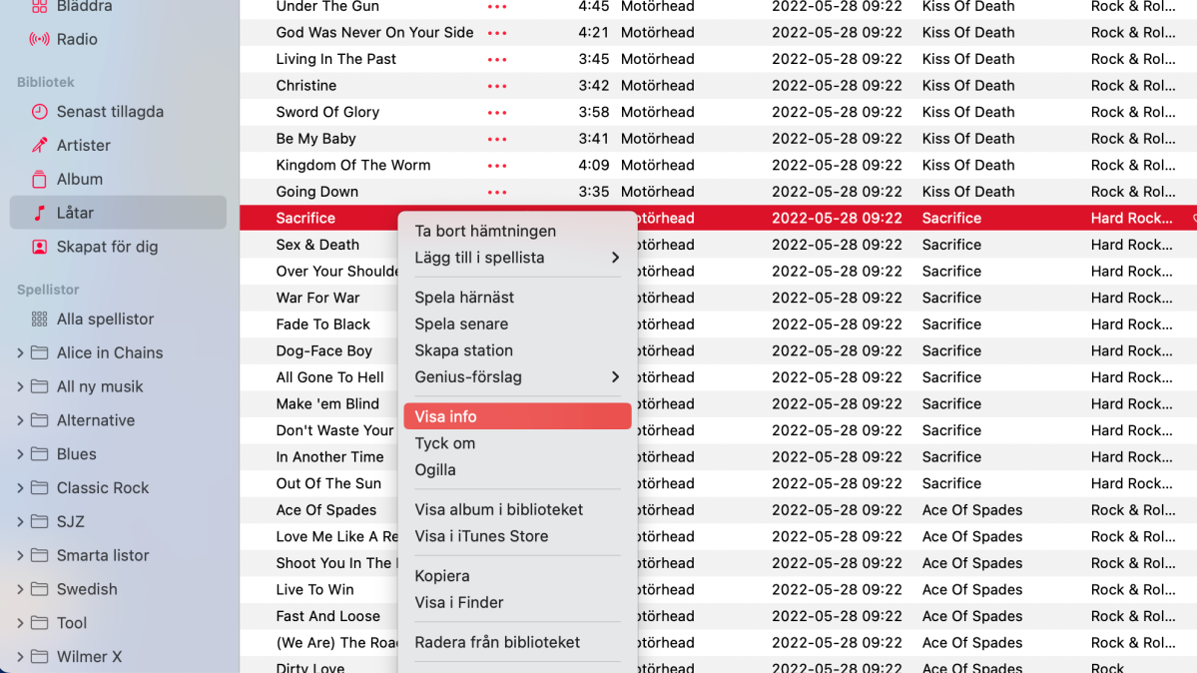Screen dimensions: 1197x673
Task: Select the song Live To Win
Action: pyautogui.click(x=314, y=590)
